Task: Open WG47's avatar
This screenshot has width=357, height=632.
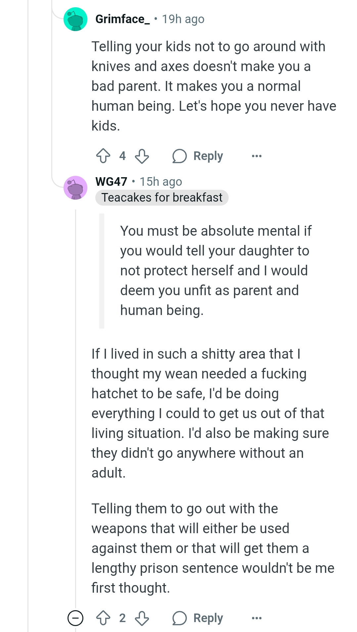Action: click(75, 188)
